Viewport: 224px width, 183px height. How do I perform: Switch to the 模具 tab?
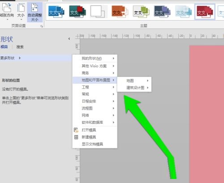pos(4,47)
